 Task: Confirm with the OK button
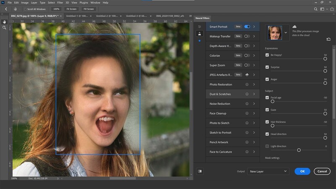coord(302,171)
